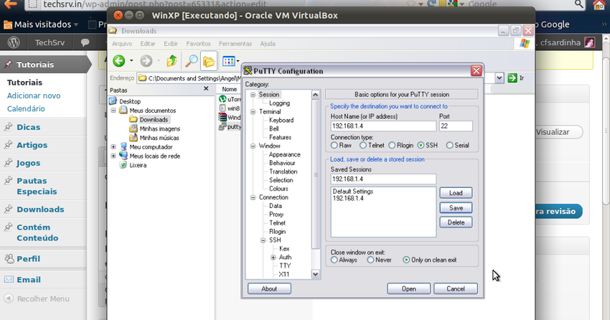Click the Open button in PuTTY
Viewport: 610px width, 320px height.
click(x=408, y=288)
